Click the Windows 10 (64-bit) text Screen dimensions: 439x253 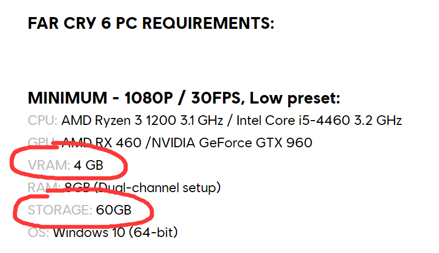[115, 233]
